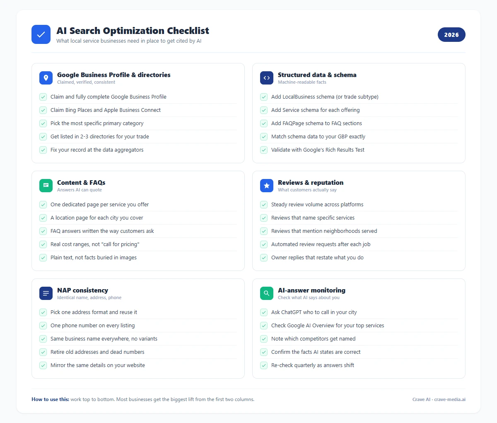This screenshot has height=423, width=497.
Task: Check 'Claim Bing Places and Apple Business Connect'
Action: (x=43, y=110)
